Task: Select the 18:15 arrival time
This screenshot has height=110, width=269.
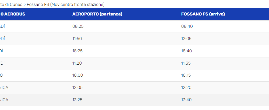Action: (186, 75)
